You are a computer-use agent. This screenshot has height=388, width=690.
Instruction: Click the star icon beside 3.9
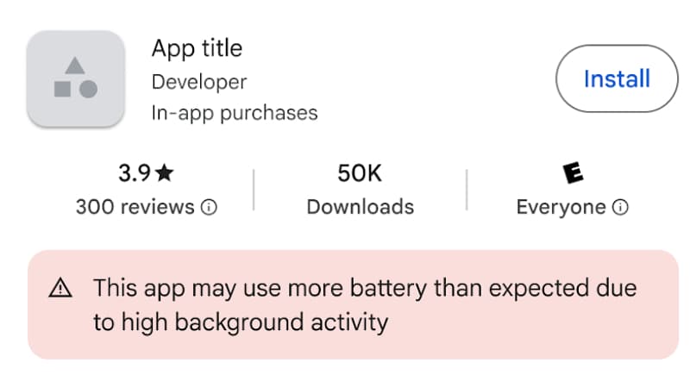coord(165,173)
